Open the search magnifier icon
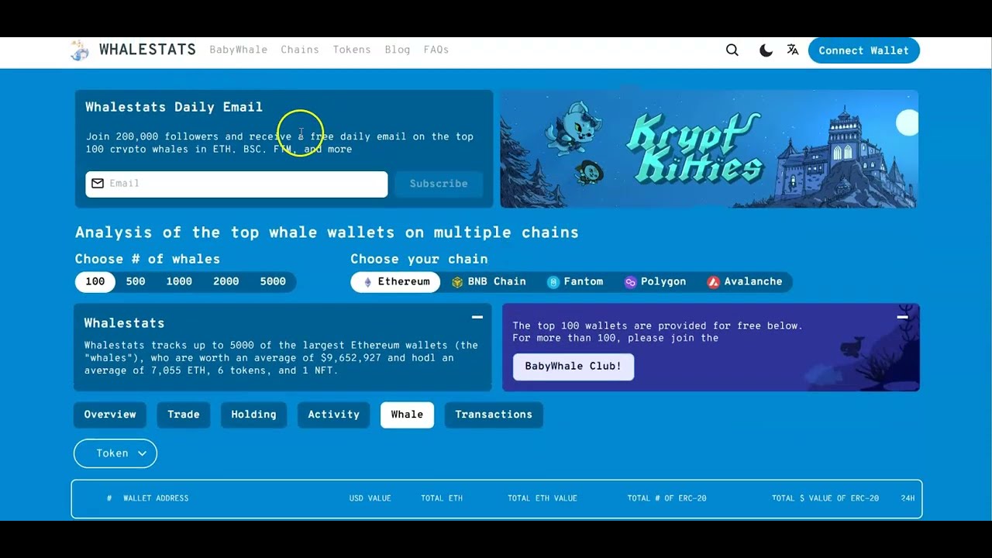This screenshot has height=558, width=992. (732, 50)
